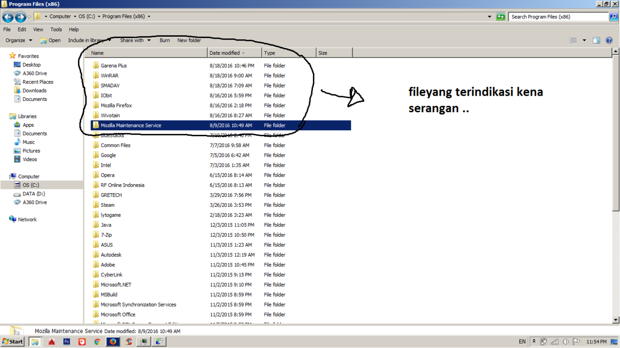Click the Open toolbar button

[x=50, y=40]
